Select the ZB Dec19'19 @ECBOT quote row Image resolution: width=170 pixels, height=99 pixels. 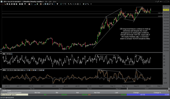click(85, 95)
